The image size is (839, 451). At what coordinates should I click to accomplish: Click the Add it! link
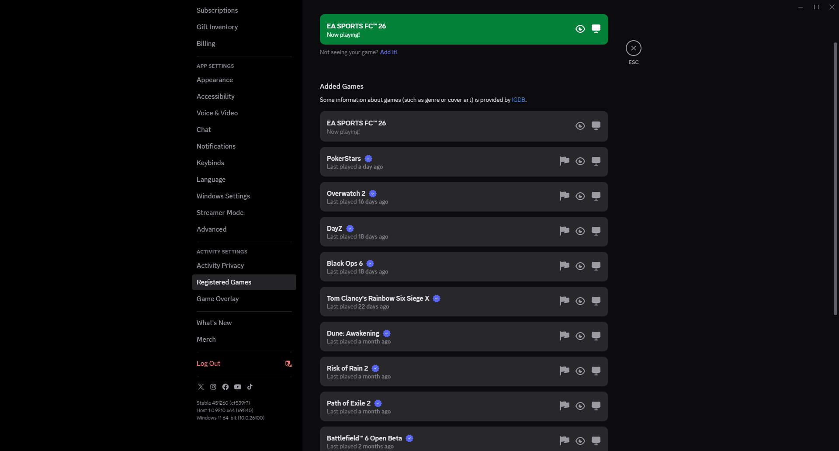tap(389, 52)
